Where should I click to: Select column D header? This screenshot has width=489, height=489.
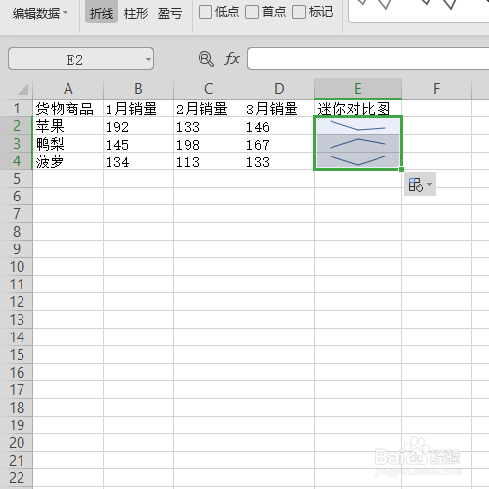pos(279,89)
